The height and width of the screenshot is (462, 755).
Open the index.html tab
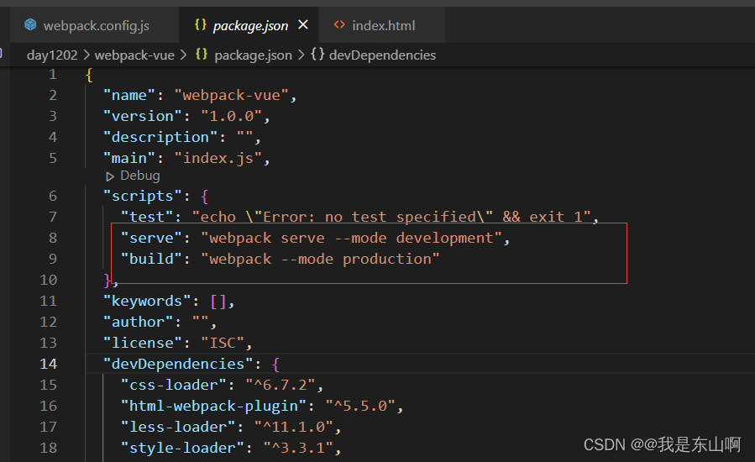tap(383, 25)
